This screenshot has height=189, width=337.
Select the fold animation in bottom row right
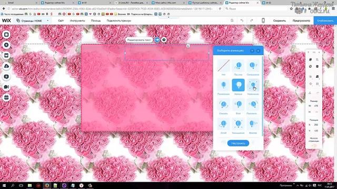coord(253,124)
